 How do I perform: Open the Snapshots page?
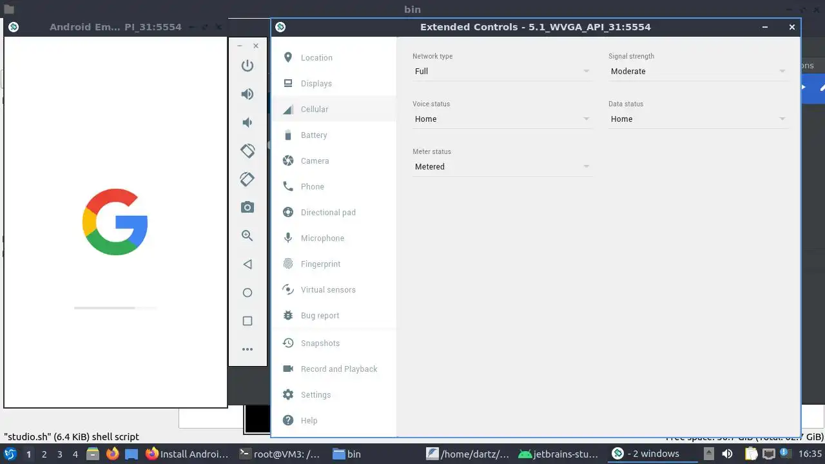(334, 343)
